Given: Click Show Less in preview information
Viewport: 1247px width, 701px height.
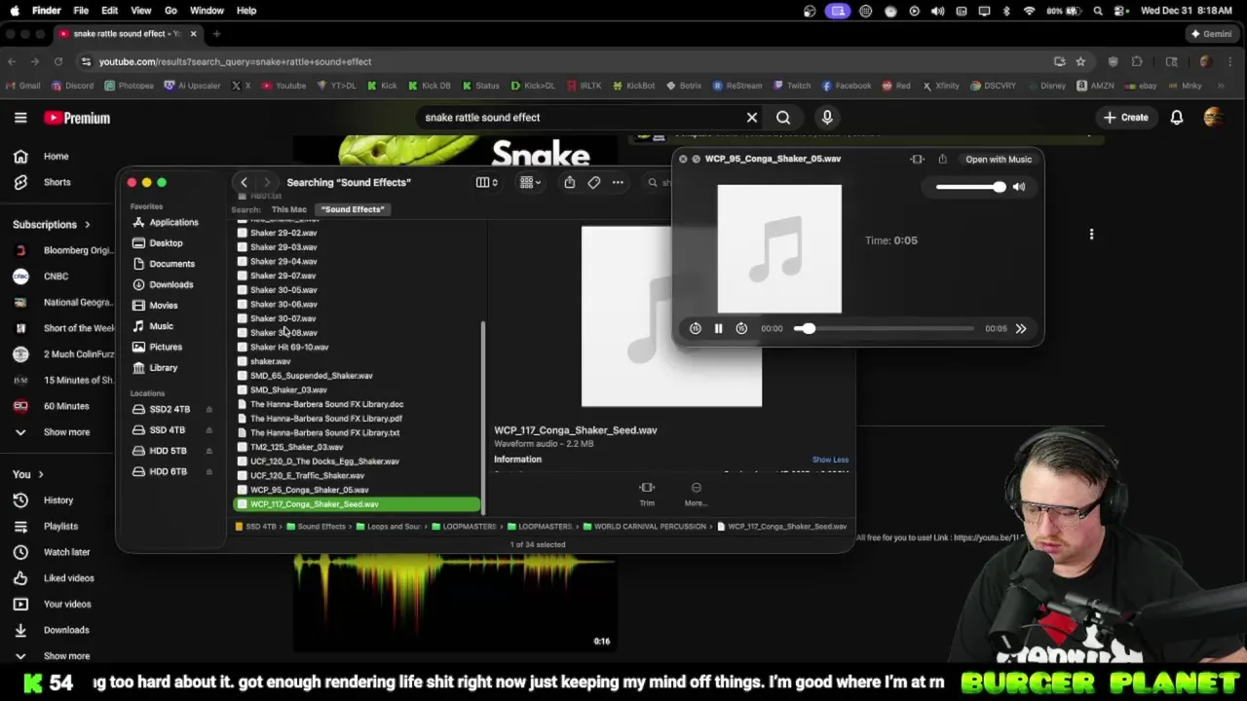Looking at the screenshot, I should (830, 460).
